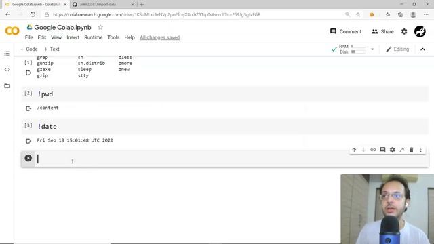434x244 pixels.
Task: Open the runtime connection dropdown arrow
Action: tap(372, 49)
